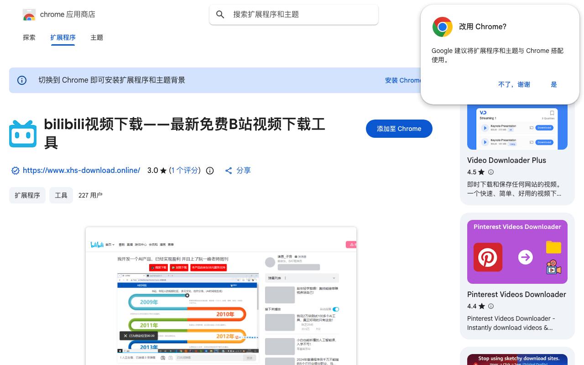Image resolution: width=584 pixels, height=365 pixels.
Task: Click the banner text 切换到 Chrome 即可安装
Action: click(112, 80)
